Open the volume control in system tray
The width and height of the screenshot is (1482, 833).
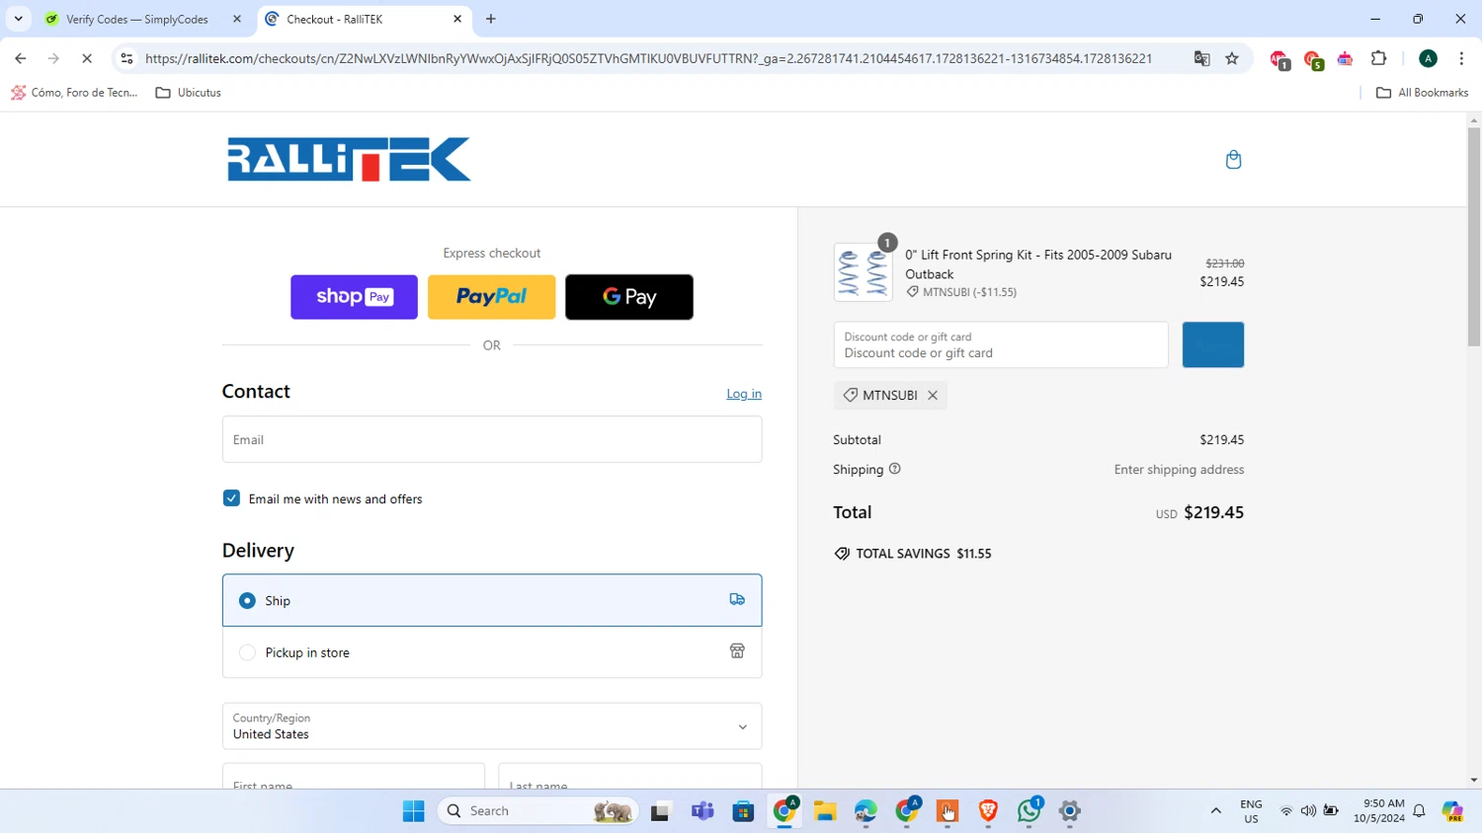pos(1308,811)
